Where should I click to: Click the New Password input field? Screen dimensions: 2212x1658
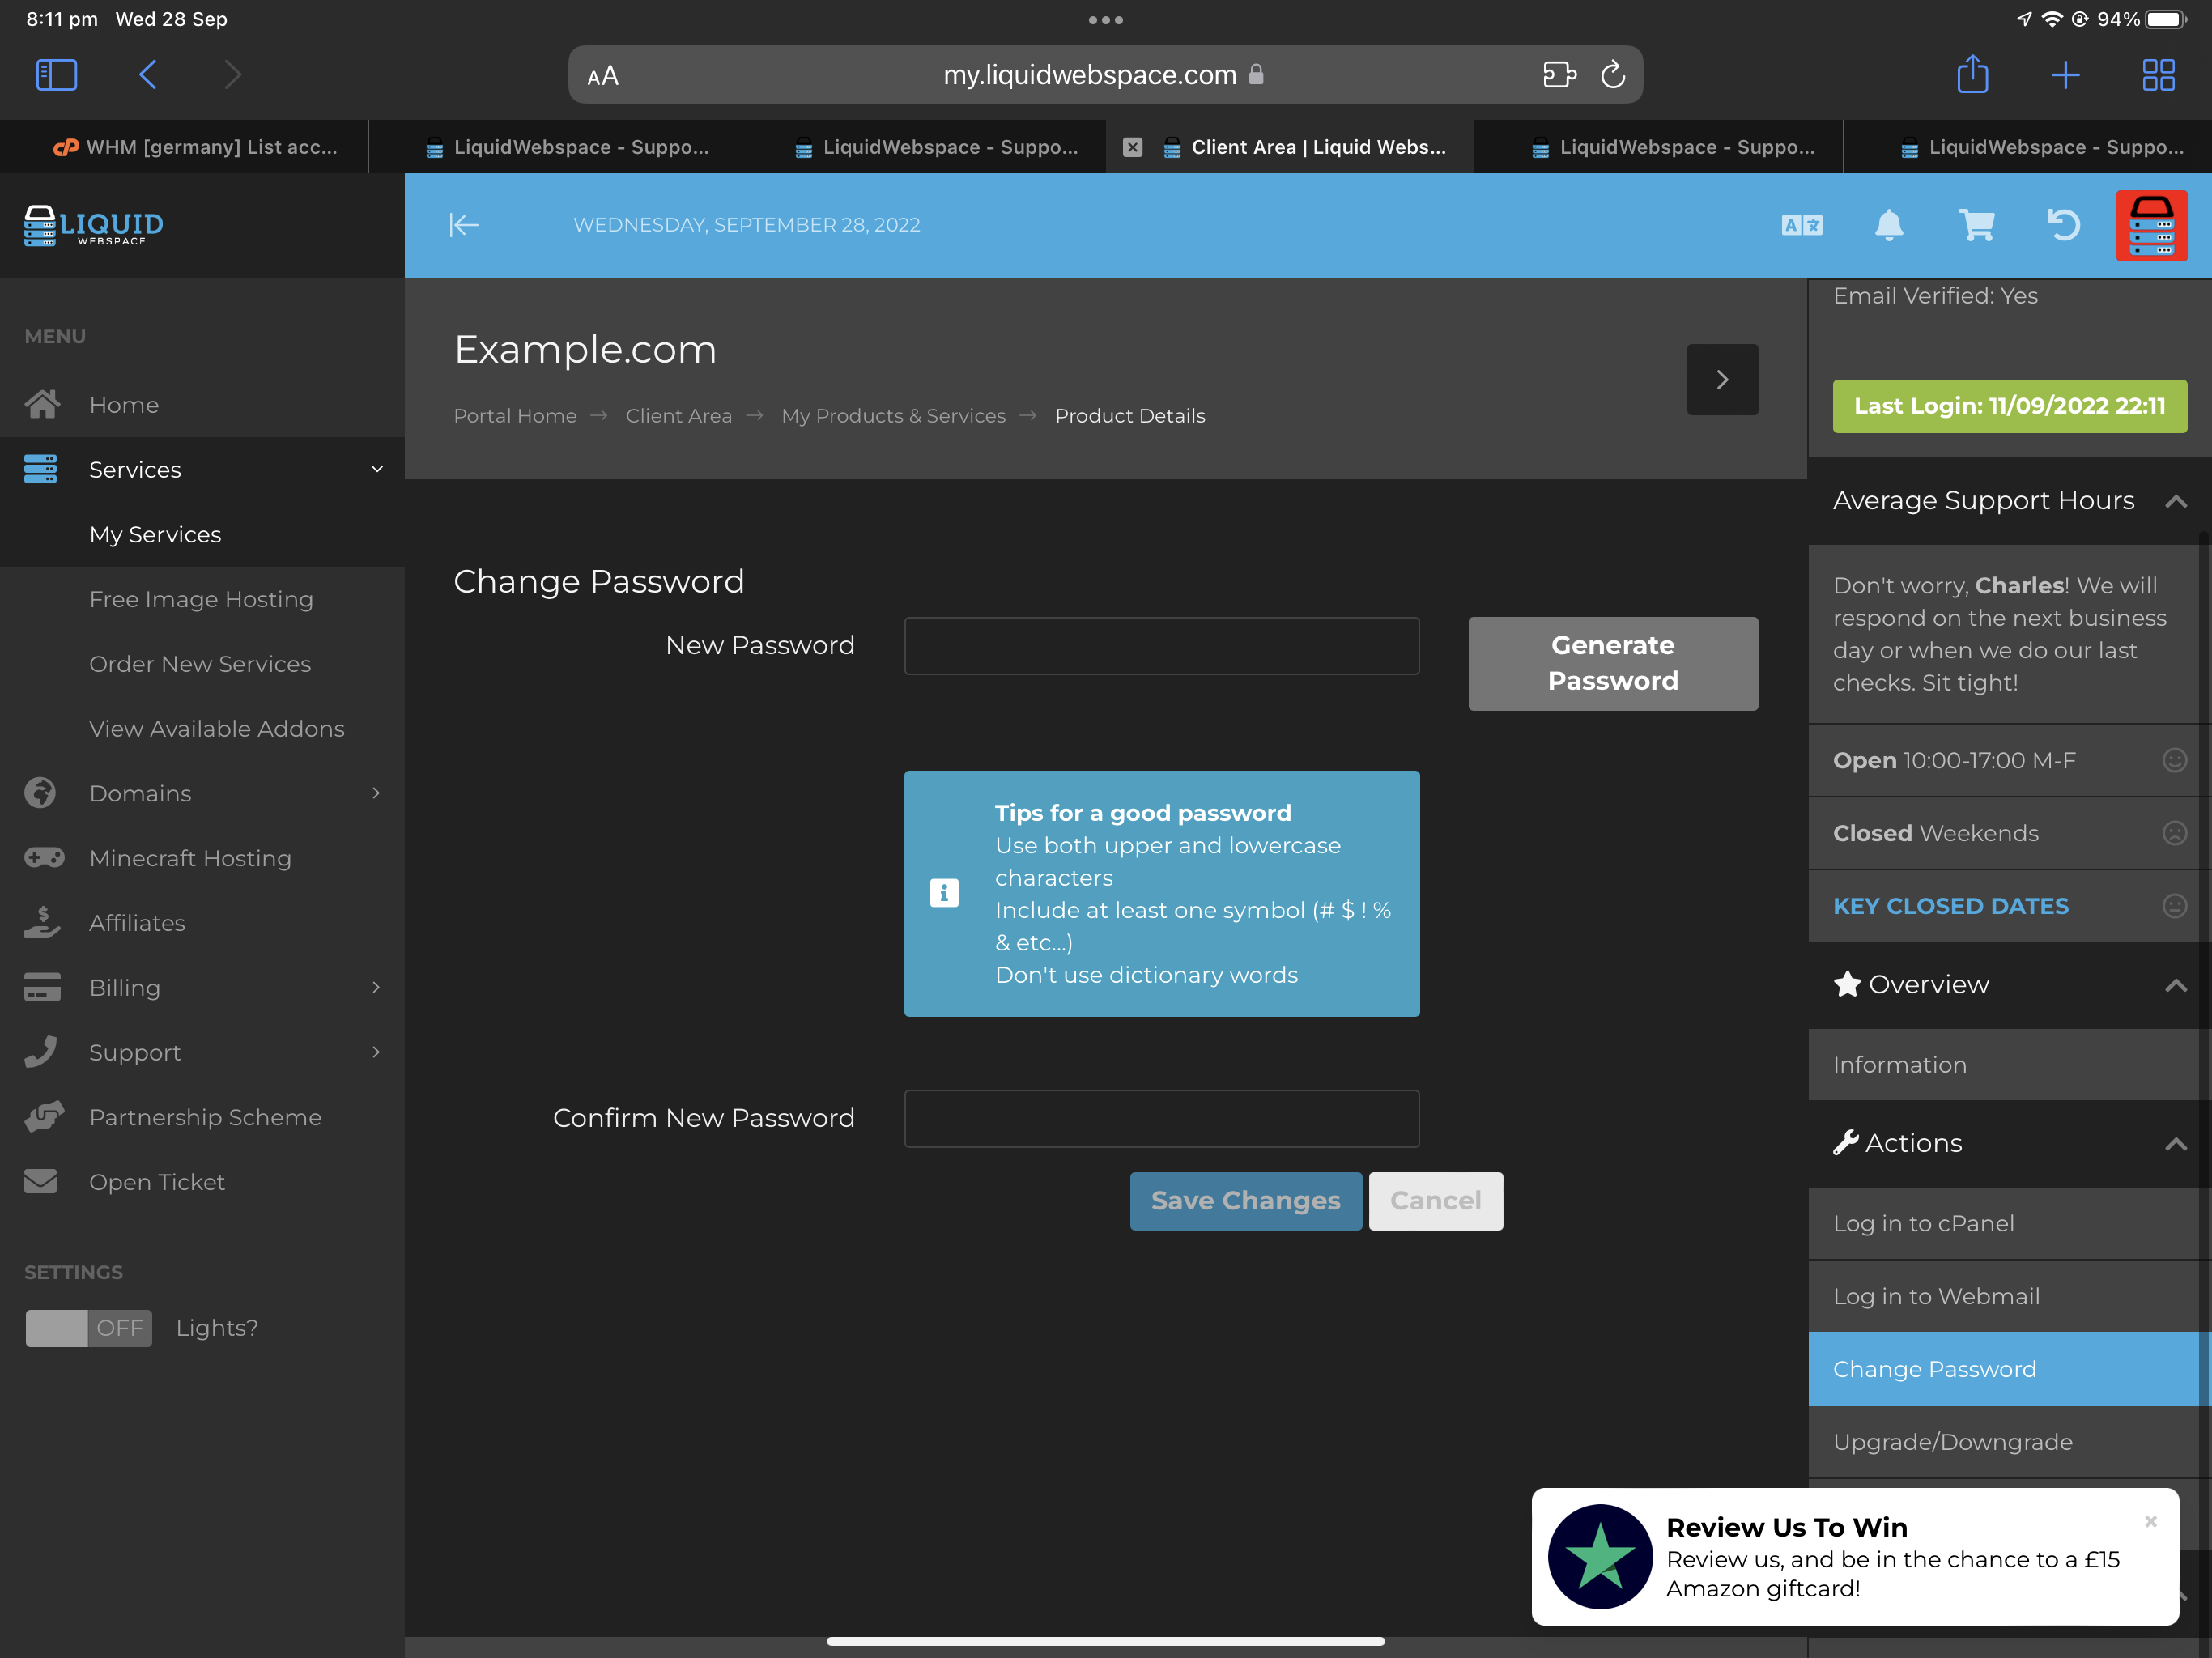(1161, 646)
